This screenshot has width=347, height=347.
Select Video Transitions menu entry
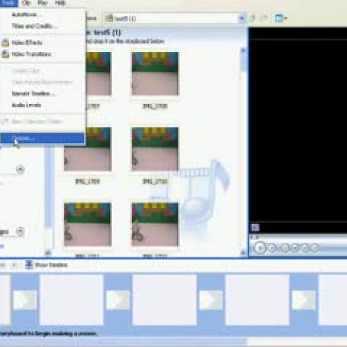pyautogui.click(x=42, y=54)
